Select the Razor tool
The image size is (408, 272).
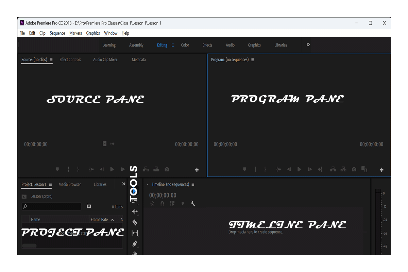pyautogui.click(x=135, y=222)
